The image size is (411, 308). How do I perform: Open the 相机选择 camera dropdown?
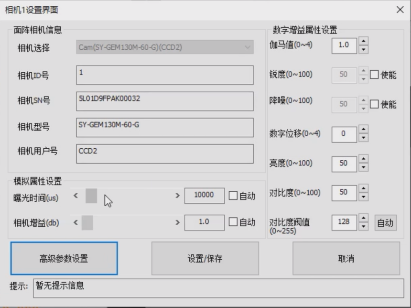[x=165, y=47]
